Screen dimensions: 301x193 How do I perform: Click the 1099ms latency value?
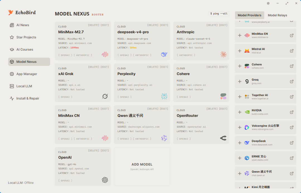click(x=74, y=48)
